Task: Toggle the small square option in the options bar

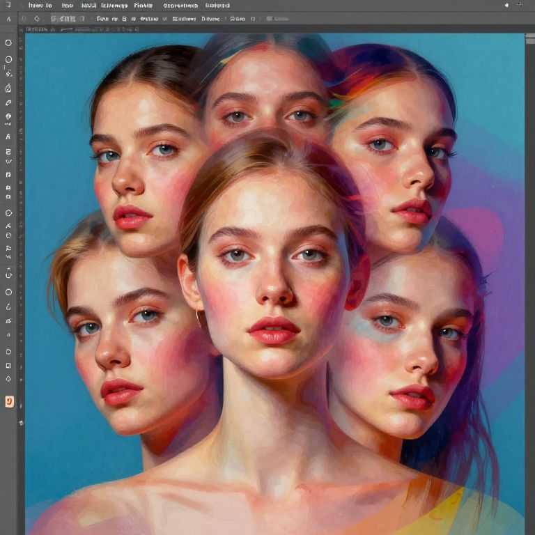Action: point(268,19)
